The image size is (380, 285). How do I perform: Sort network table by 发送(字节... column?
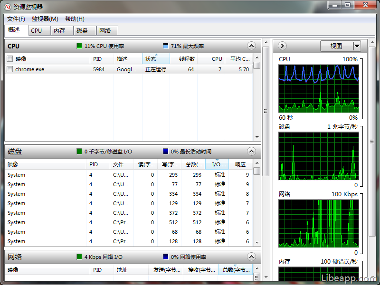[x=165, y=270]
